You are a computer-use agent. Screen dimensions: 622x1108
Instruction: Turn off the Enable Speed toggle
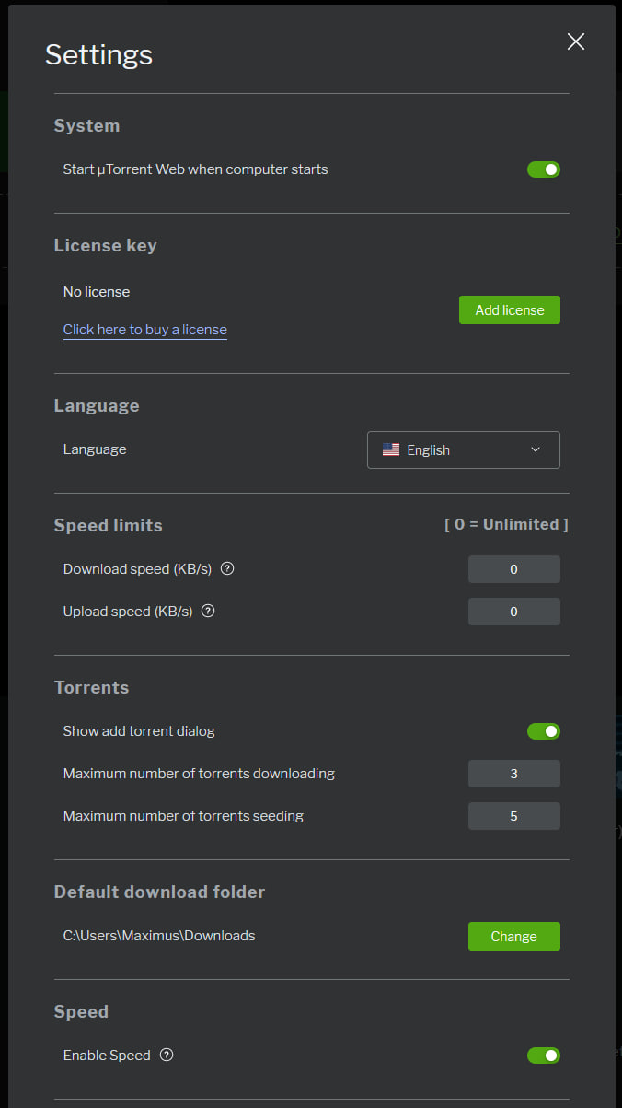(x=543, y=1056)
